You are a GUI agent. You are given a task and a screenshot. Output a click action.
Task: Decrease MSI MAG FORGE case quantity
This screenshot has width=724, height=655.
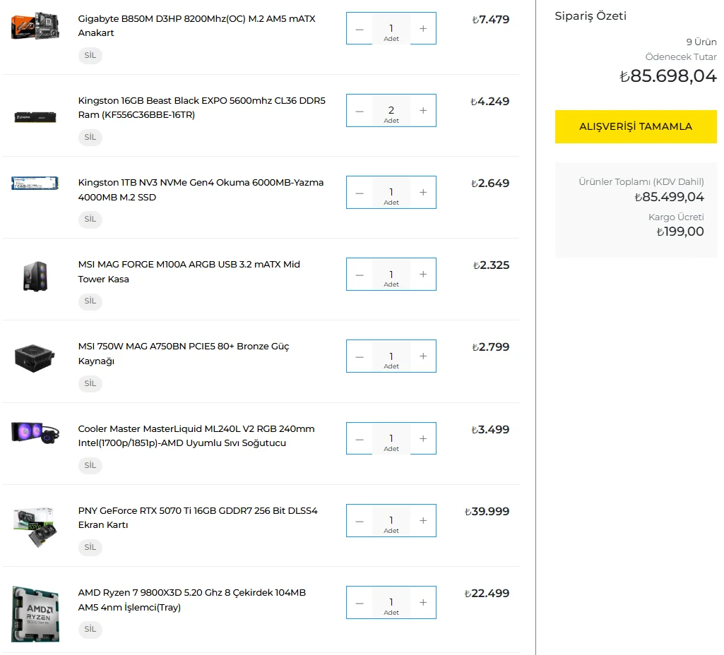point(360,275)
